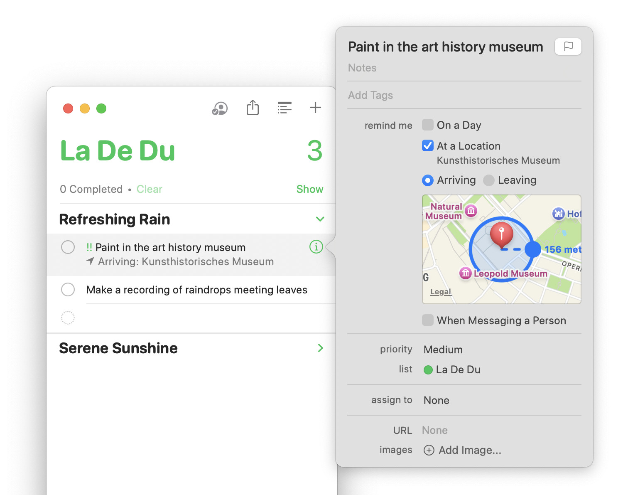
Task: Click the flag icon button
Action: tap(568, 47)
